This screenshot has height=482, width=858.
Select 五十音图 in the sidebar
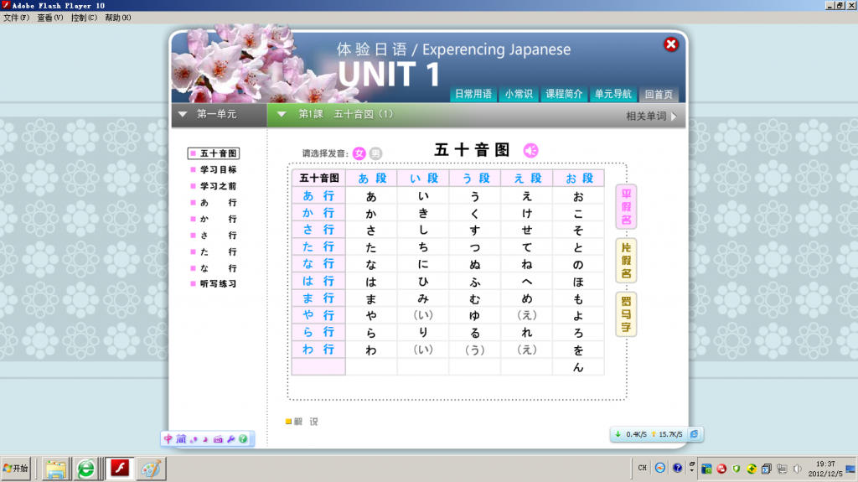pos(214,153)
